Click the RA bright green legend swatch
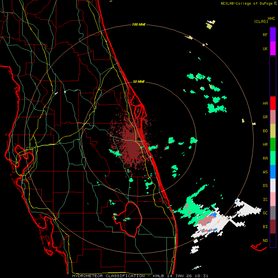Image resolution: width=278 pixels, height=278 pixels. pos(273,158)
